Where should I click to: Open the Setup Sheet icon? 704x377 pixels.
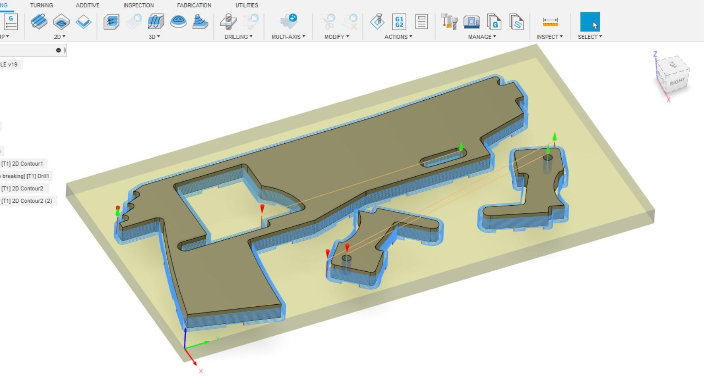pos(421,21)
